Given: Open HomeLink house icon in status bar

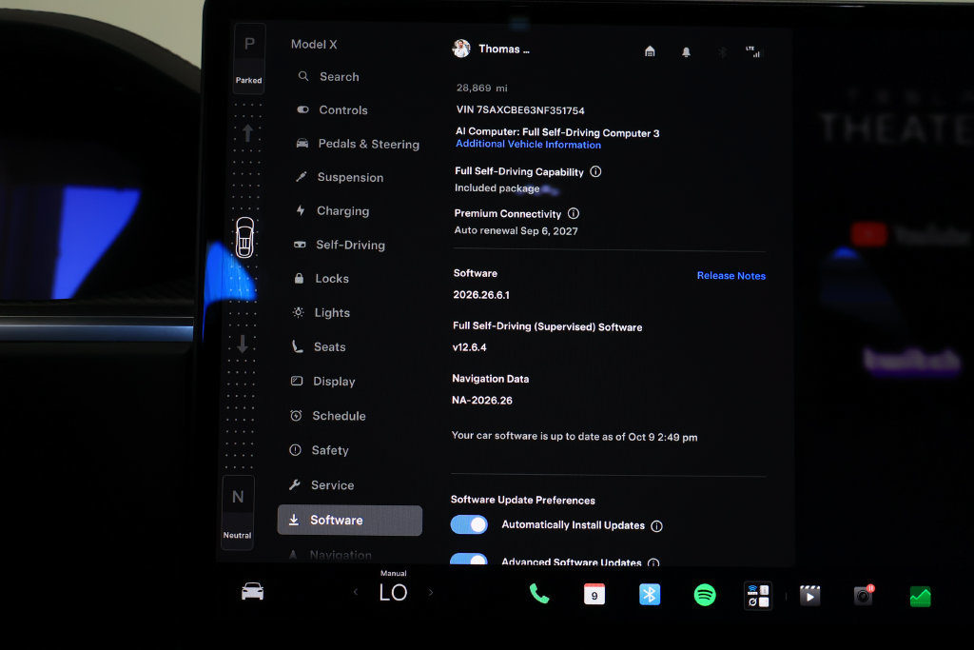Looking at the screenshot, I should [650, 51].
